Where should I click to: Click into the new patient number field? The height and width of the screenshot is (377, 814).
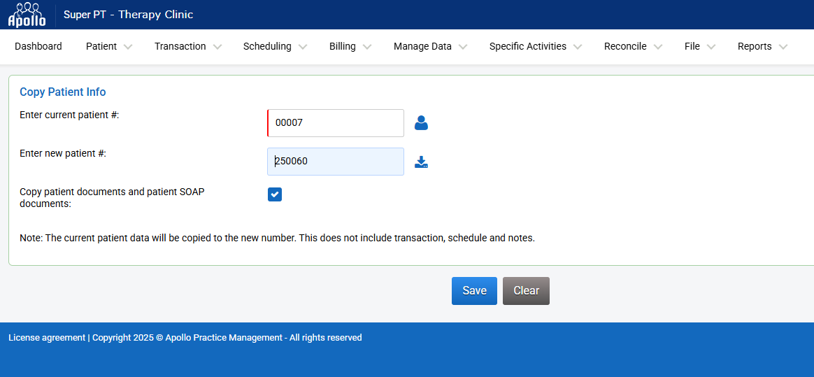click(336, 162)
